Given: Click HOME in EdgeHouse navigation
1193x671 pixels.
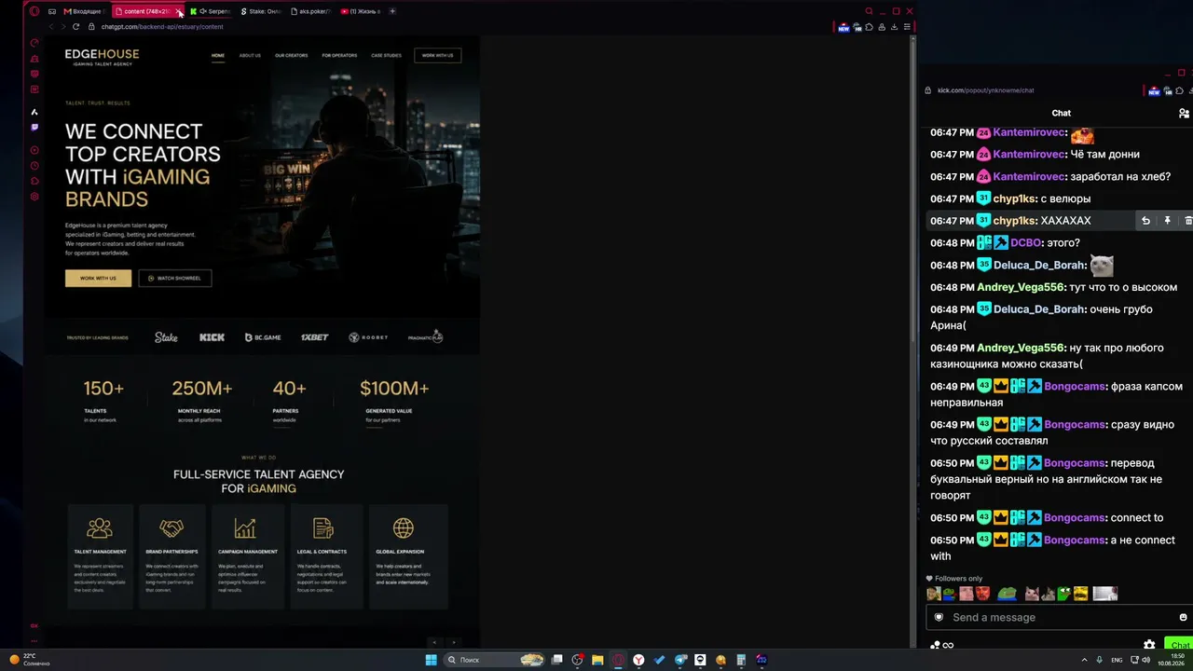Looking at the screenshot, I should tap(218, 56).
